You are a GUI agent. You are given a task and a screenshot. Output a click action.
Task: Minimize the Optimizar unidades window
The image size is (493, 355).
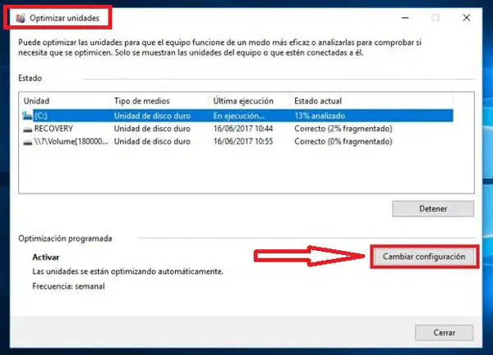coord(405,18)
